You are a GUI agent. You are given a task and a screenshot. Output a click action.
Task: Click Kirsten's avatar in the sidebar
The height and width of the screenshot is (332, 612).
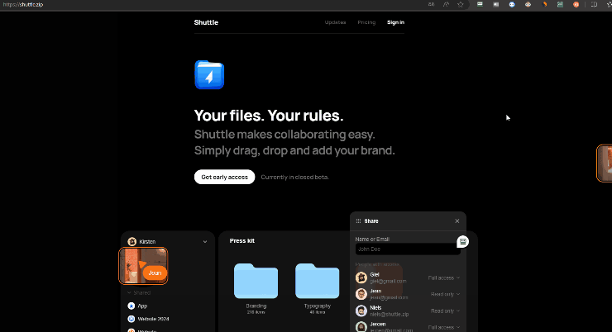click(x=132, y=242)
